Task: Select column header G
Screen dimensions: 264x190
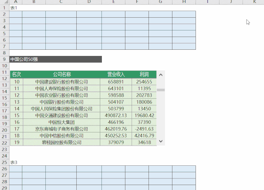Action: (160, 2)
